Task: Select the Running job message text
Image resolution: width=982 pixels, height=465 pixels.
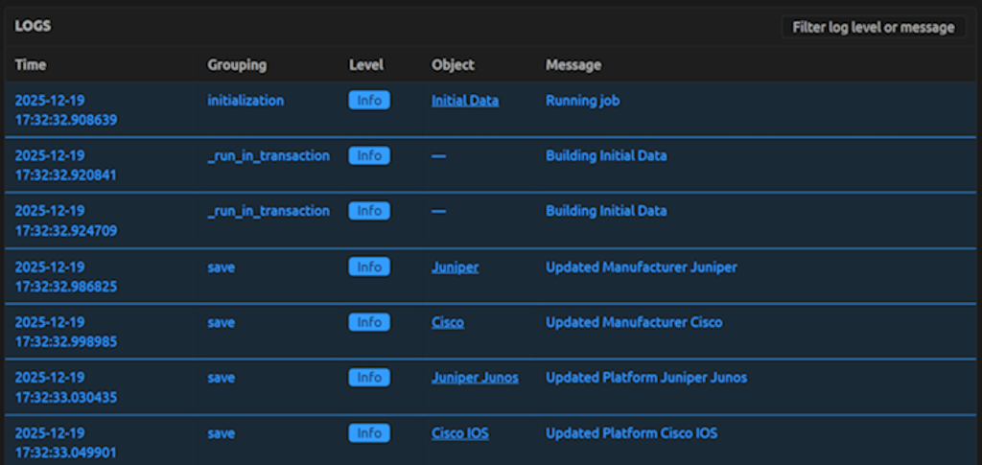Action: pyautogui.click(x=582, y=100)
